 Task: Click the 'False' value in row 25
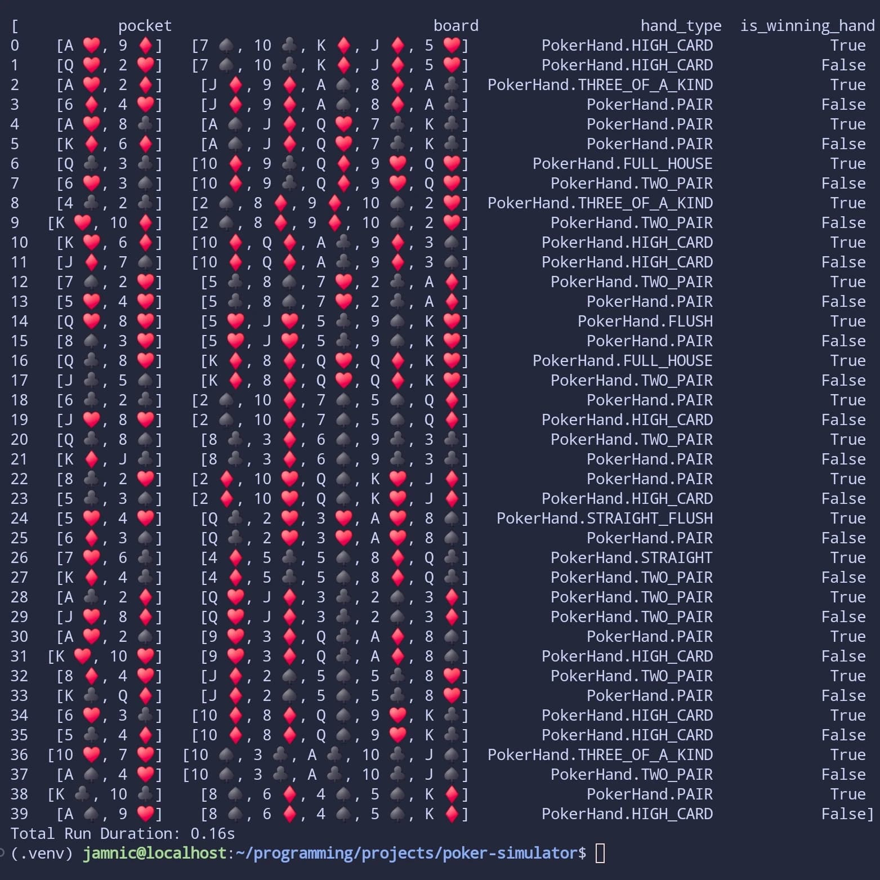coord(843,538)
